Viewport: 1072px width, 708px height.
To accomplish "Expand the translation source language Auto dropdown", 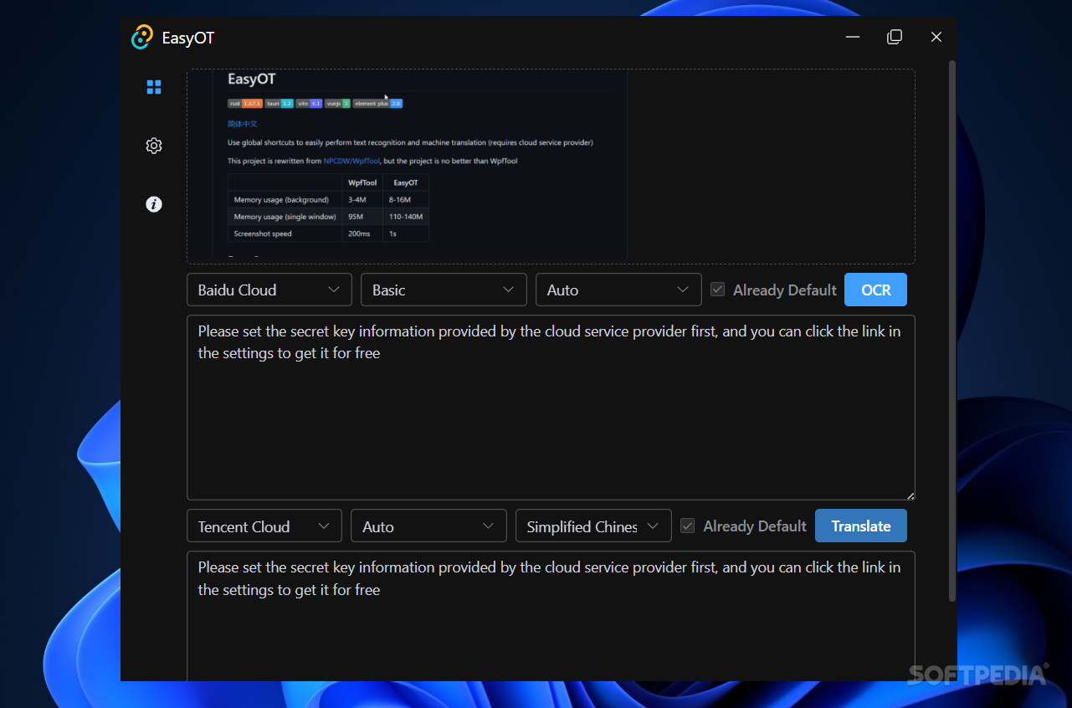I will 428,526.
